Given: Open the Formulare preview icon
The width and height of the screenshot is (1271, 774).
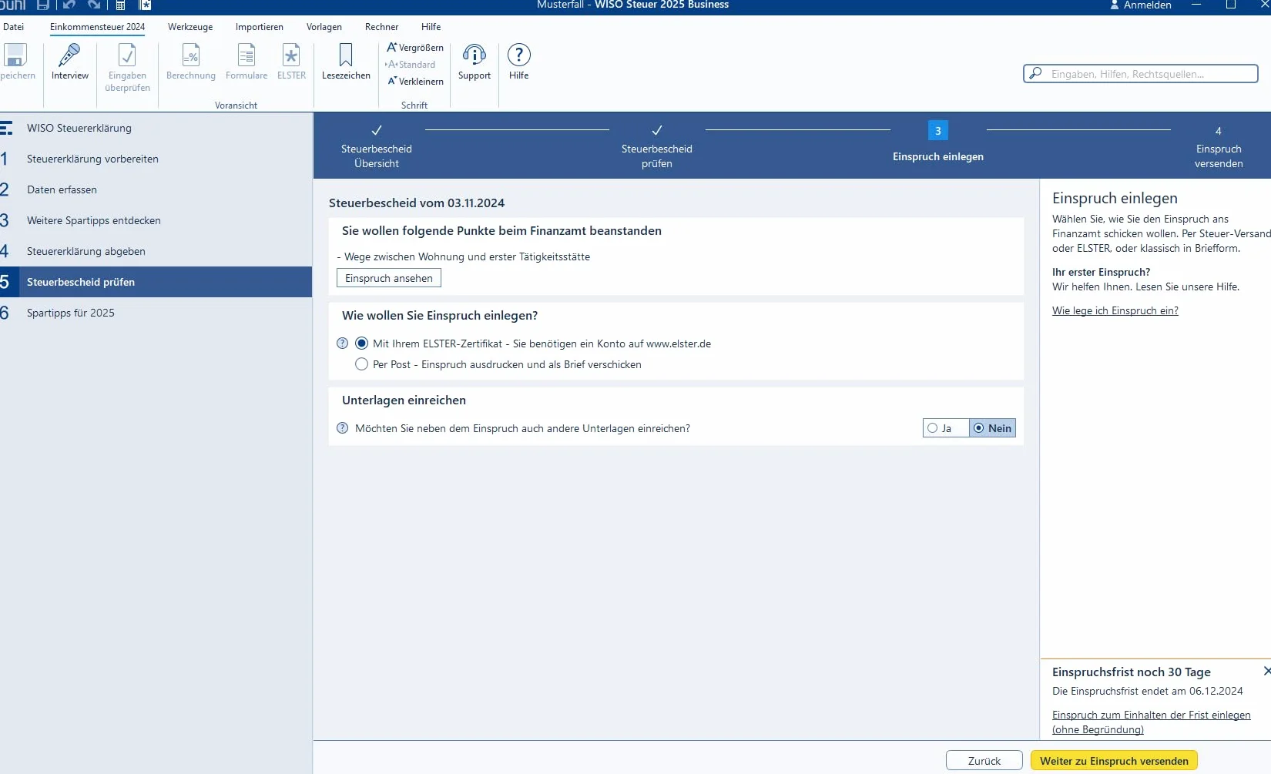Looking at the screenshot, I should (x=246, y=55).
